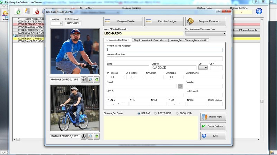
Task: Open Informações / Observações / Histórico tab
Action: point(189,40)
